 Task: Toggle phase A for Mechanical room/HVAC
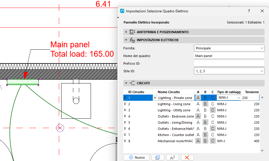198,141
